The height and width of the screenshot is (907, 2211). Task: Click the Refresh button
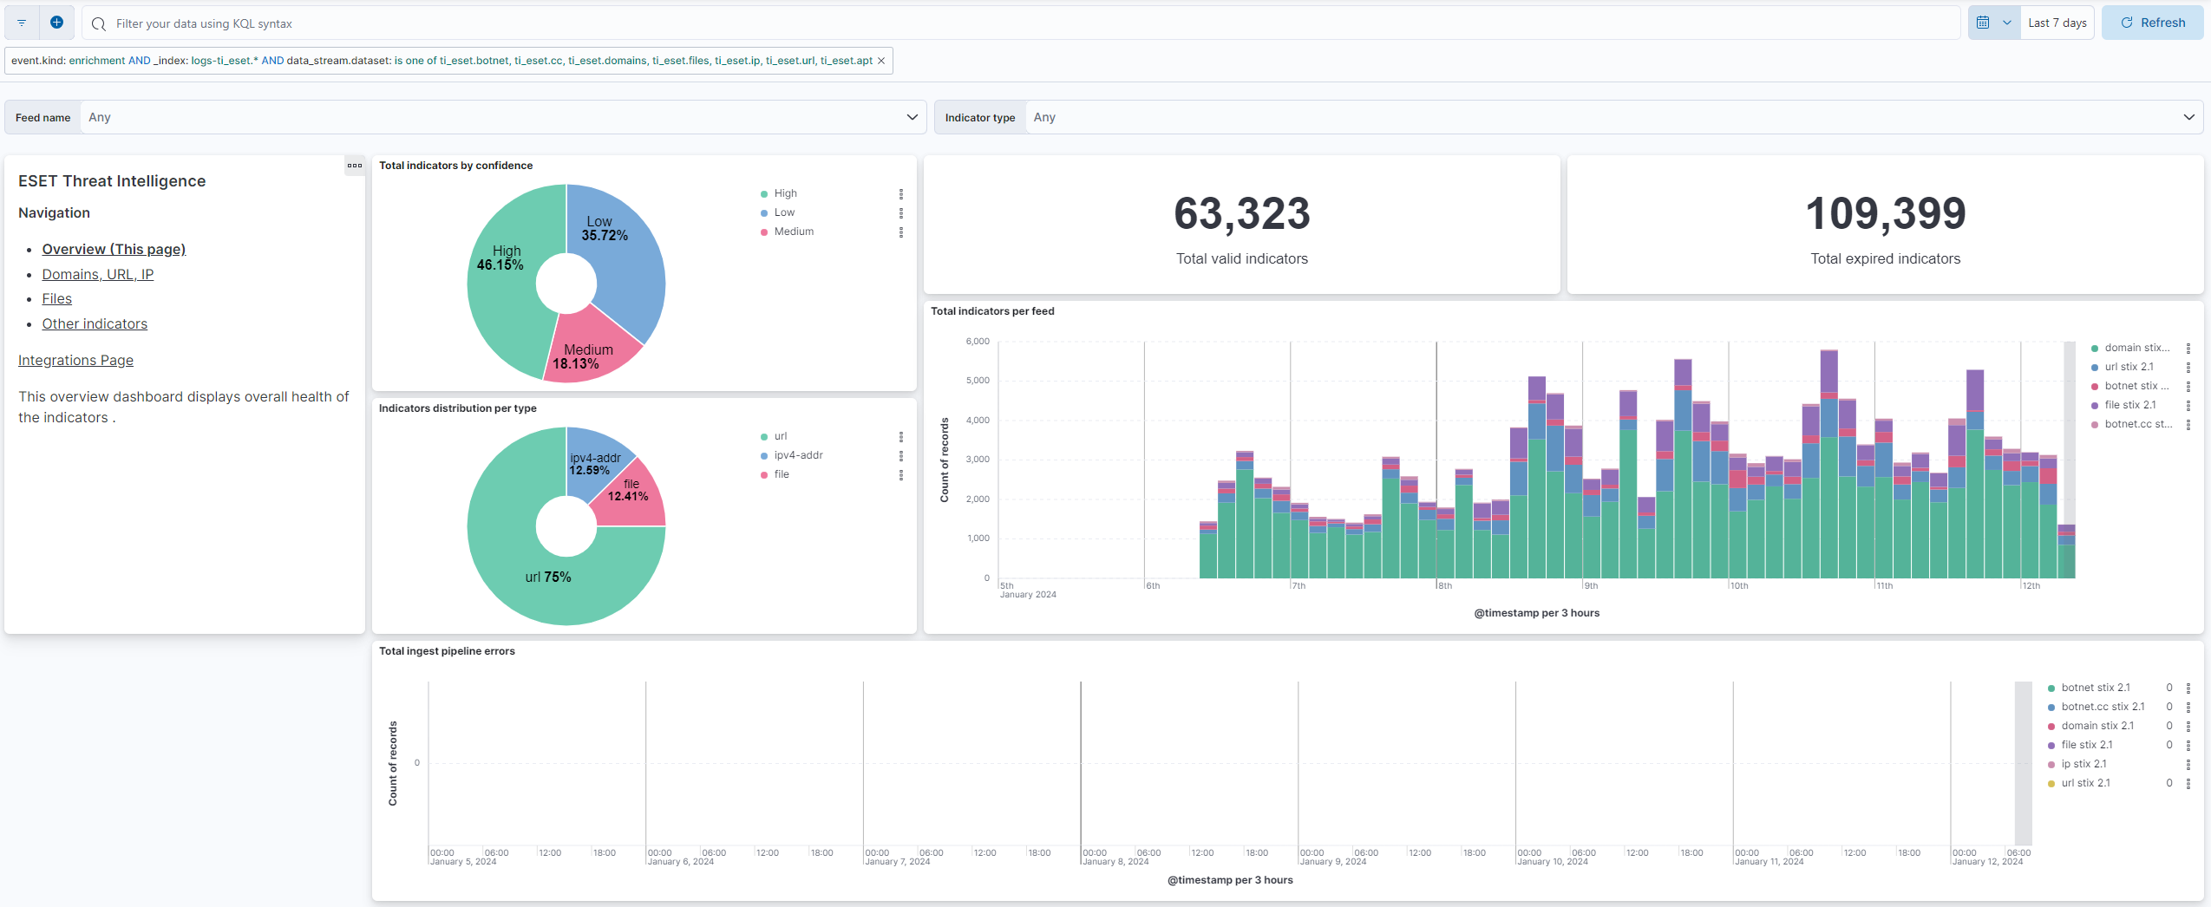click(2153, 22)
